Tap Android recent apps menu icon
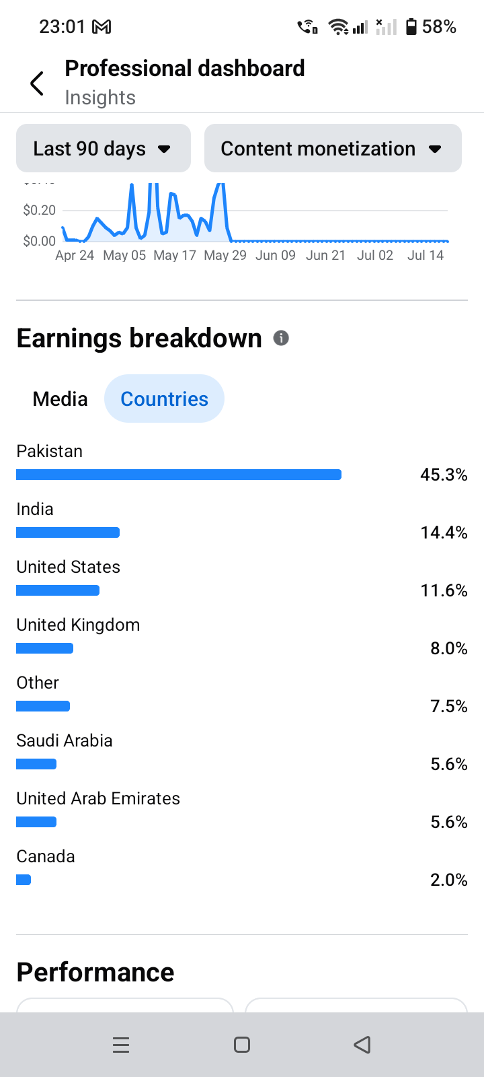This screenshot has width=484, height=1077. click(121, 1045)
